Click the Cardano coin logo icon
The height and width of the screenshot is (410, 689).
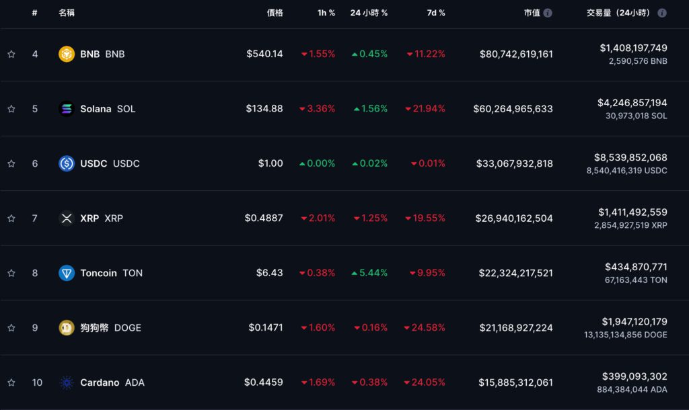67,382
